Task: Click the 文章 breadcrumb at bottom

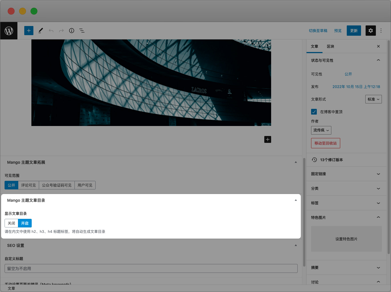Action: 11,288
